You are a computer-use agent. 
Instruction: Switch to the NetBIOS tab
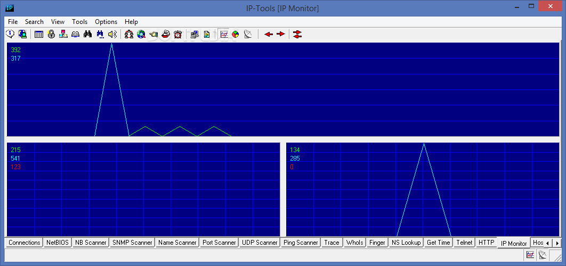point(58,243)
